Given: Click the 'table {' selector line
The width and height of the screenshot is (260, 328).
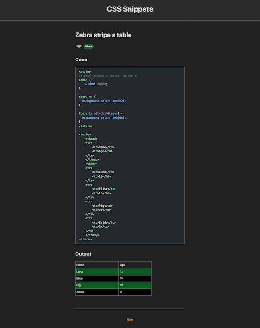Looking at the screenshot, I should pos(84,80).
